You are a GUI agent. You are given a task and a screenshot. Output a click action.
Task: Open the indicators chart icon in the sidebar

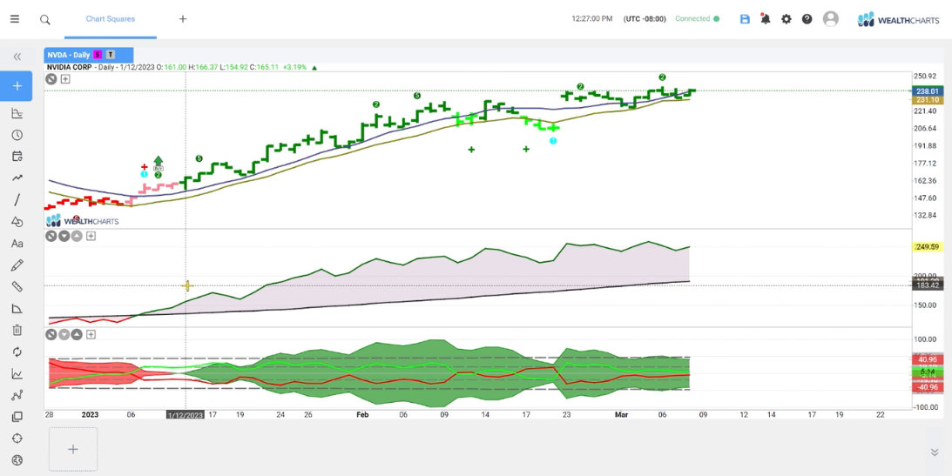[17, 113]
